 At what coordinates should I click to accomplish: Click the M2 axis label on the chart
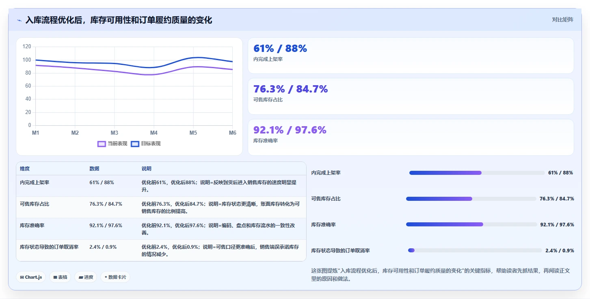click(75, 133)
